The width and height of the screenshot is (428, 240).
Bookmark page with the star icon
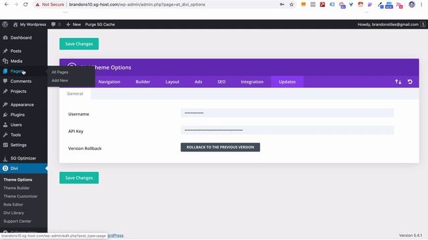[292, 5]
